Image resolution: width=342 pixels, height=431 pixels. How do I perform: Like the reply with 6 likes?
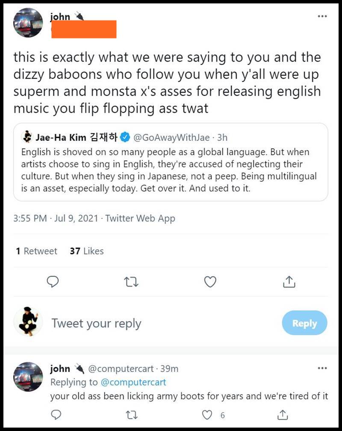(207, 415)
